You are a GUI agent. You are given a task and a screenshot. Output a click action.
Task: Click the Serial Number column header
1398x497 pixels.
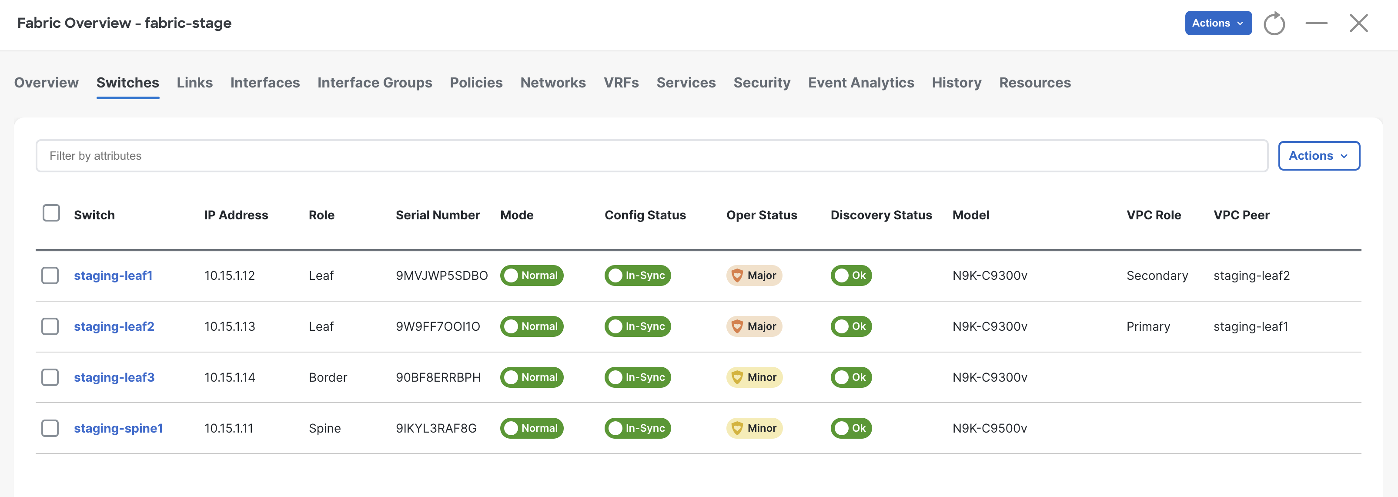(438, 215)
